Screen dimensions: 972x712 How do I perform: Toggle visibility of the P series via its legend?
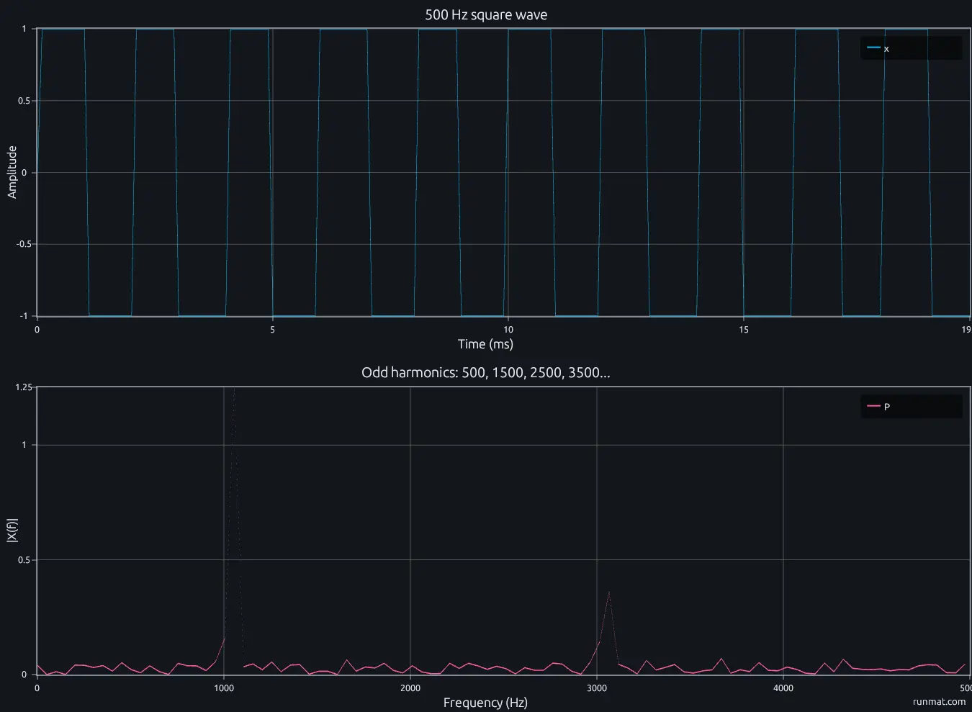tap(886, 405)
